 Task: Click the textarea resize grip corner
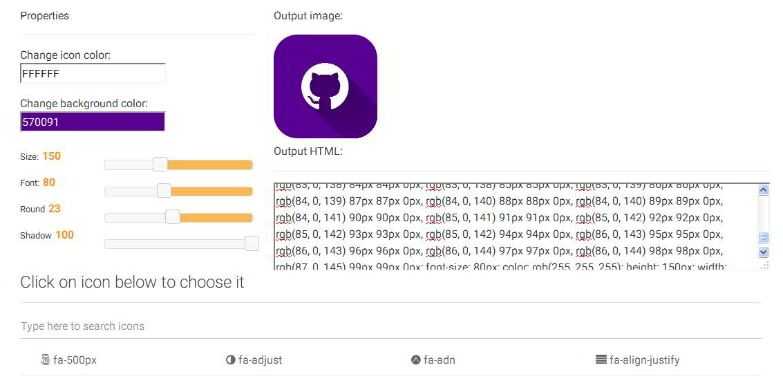point(764,265)
